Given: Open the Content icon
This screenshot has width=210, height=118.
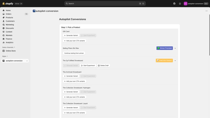Looking at the screenshot, I should (x=4, y=32).
